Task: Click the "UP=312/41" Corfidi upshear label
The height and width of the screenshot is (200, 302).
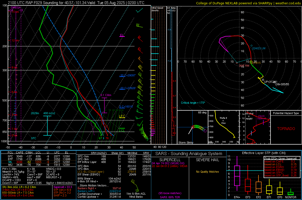Action: pyautogui.click(x=271, y=82)
